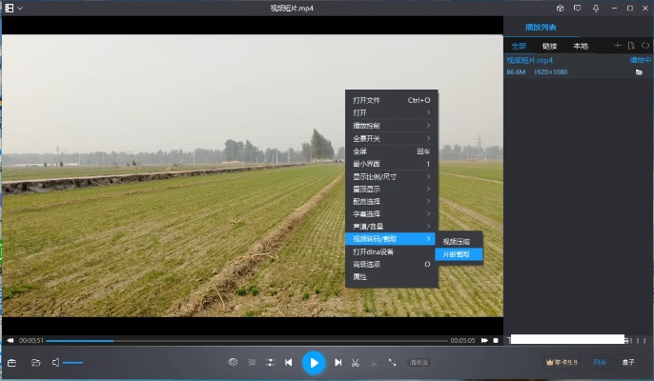The image size is (654, 381).
Task: Click the scissors clip icon
Action: tap(355, 363)
